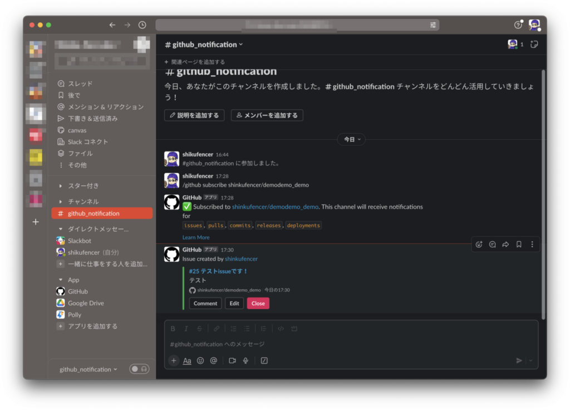Open history clock icon
This screenshot has width=570, height=410.
[x=142, y=25]
